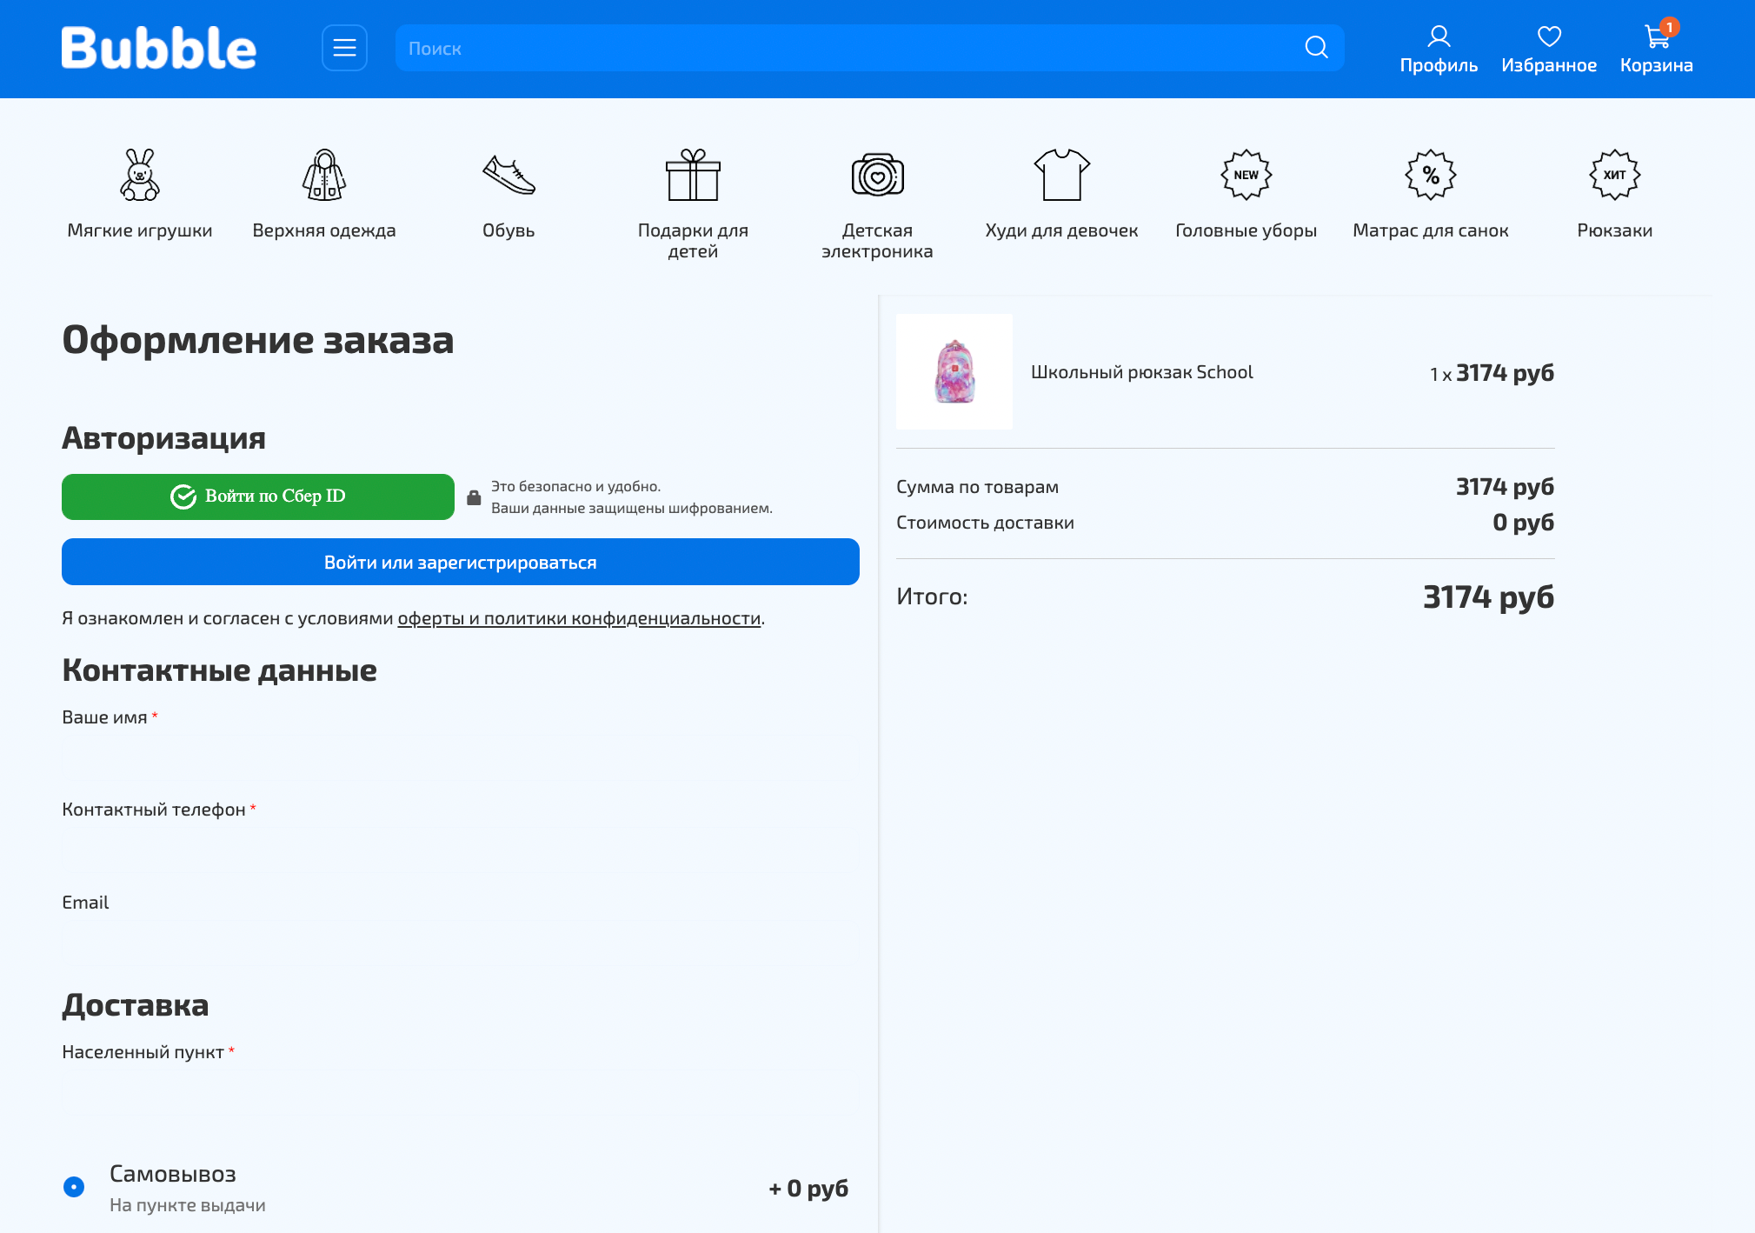
Task: Open the Профиль user icon
Action: click(1439, 37)
